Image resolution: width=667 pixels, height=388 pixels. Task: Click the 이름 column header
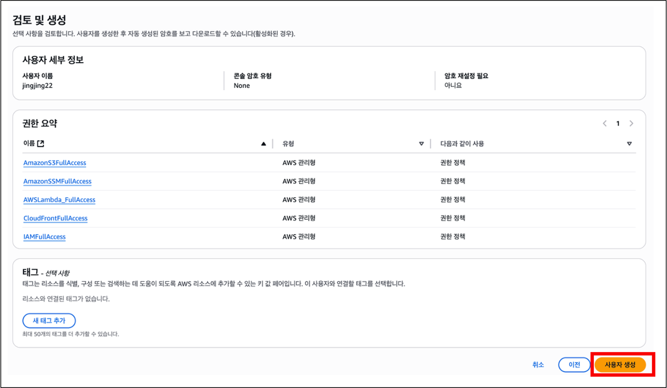click(29, 144)
